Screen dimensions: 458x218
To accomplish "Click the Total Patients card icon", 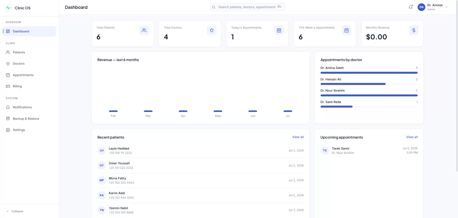I will [144, 30].
